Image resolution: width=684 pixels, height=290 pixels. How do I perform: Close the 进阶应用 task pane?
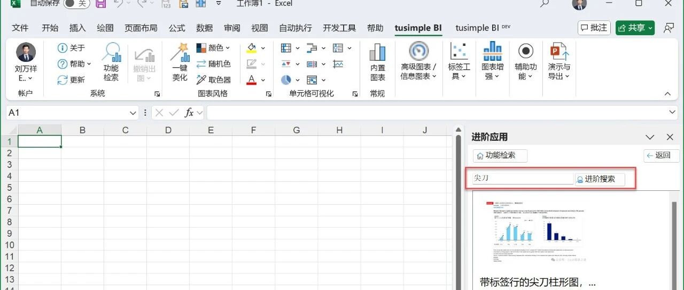pos(670,138)
